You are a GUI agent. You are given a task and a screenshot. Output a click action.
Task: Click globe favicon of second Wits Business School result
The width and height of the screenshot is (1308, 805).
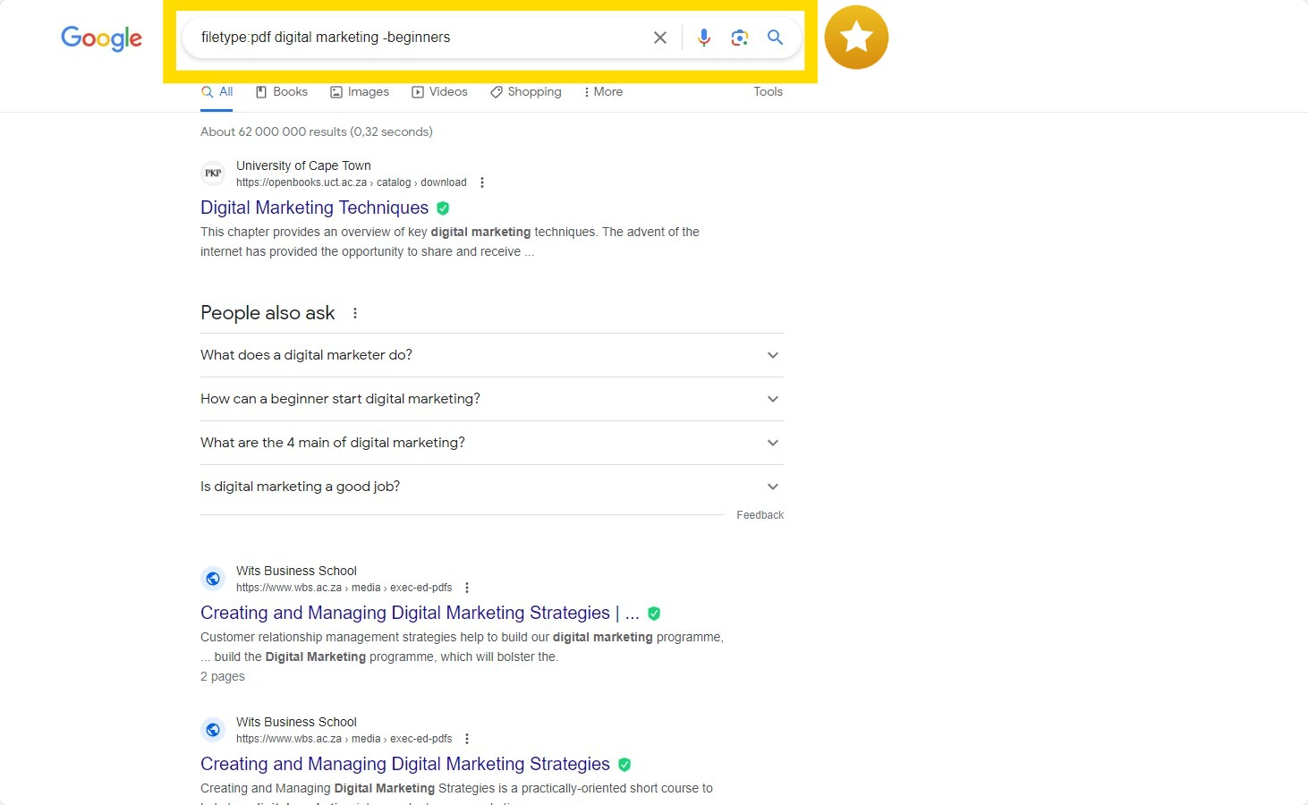[x=213, y=730]
